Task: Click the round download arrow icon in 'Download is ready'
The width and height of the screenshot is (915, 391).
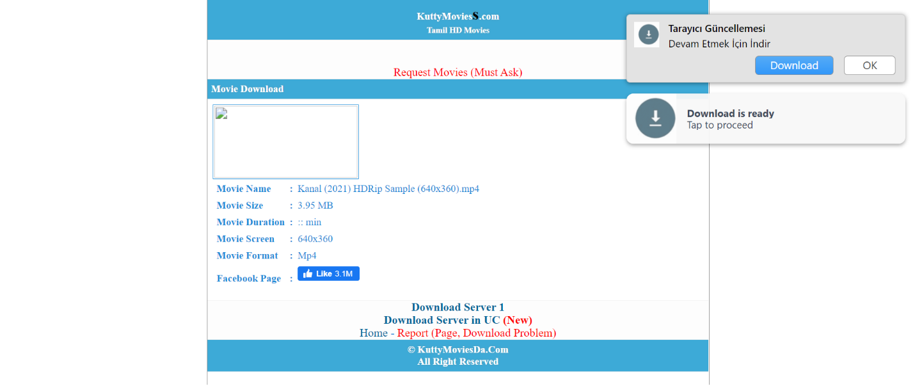Action: tap(655, 118)
